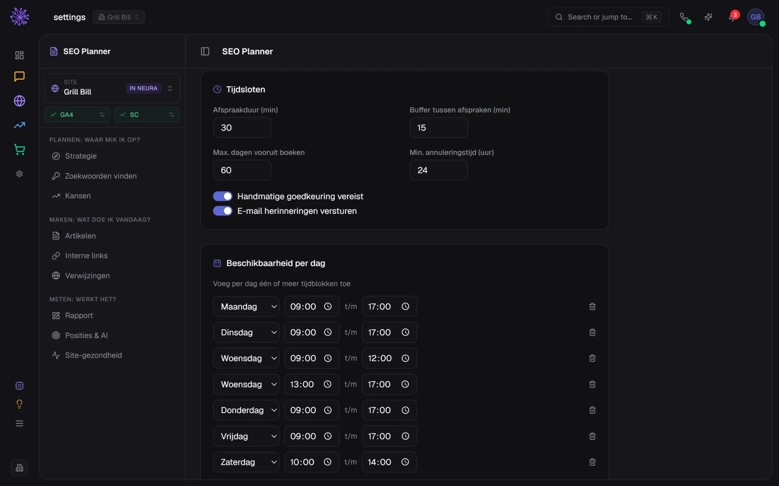Open the small gear icon in left rail

(19, 174)
